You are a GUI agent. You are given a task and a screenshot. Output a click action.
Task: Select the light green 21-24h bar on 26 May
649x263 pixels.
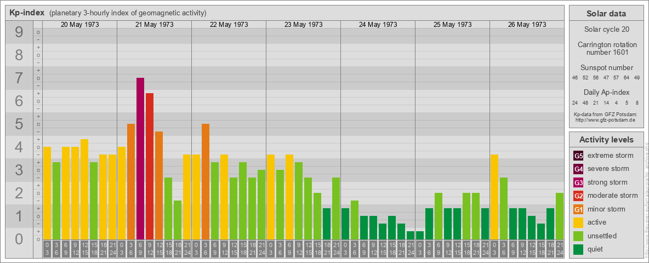pyautogui.click(x=560, y=216)
